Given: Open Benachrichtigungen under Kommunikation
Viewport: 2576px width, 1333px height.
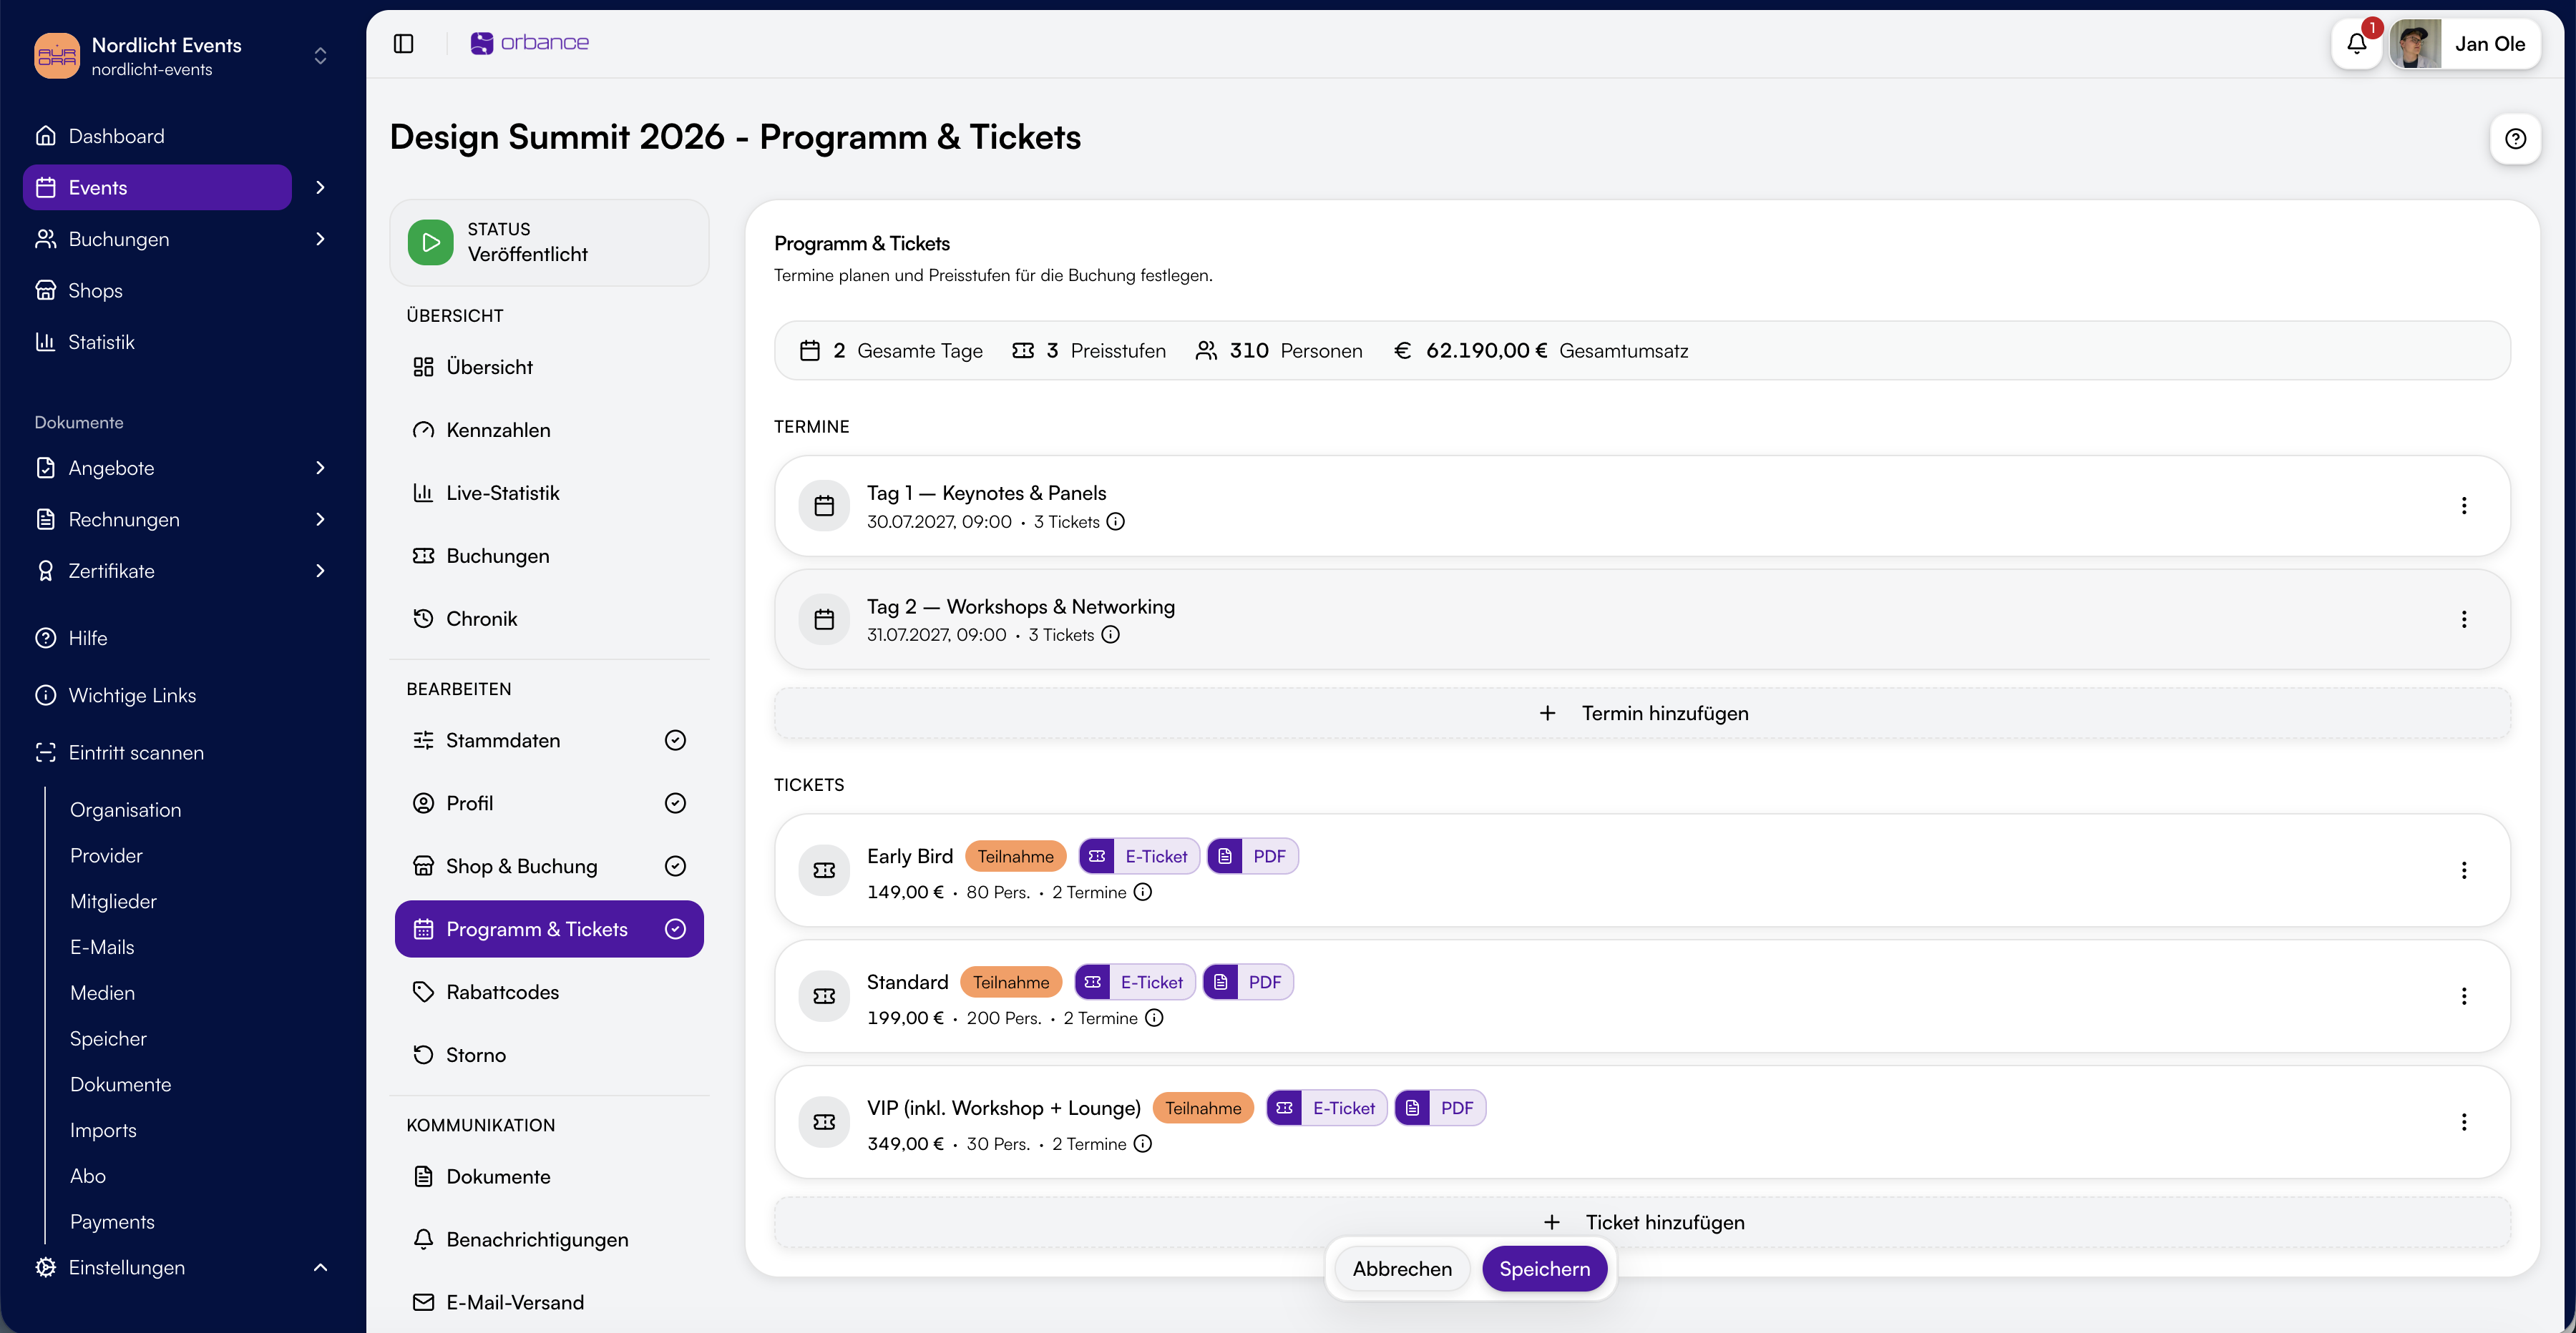Looking at the screenshot, I should coord(549,1239).
